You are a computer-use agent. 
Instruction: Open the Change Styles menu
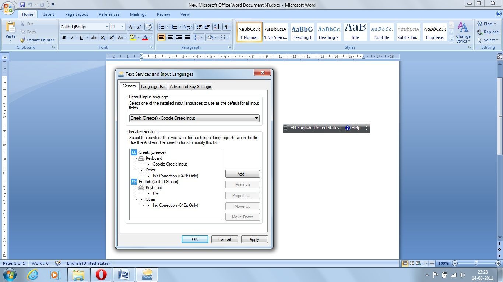tap(463, 33)
